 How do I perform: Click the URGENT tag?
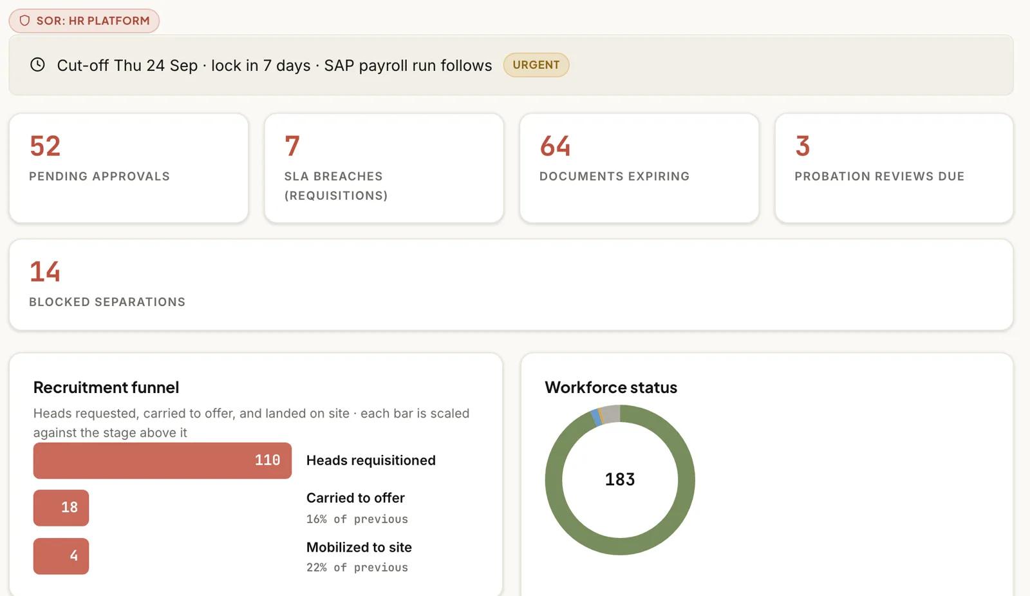[x=536, y=65]
